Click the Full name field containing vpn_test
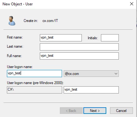Image resolution: width=137 pixels, height=117 pixels. click(x=79, y=56)
